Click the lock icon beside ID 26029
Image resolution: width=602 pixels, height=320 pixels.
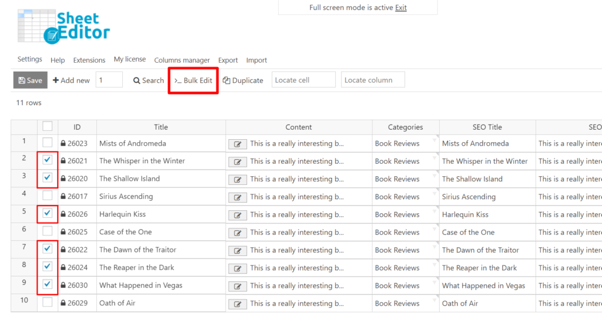63,303
